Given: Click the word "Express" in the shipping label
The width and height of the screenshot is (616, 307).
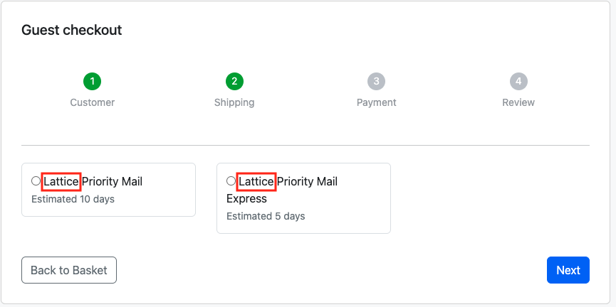Looking at the screenshot, I should pyautogui.click(x=246, y=199).
